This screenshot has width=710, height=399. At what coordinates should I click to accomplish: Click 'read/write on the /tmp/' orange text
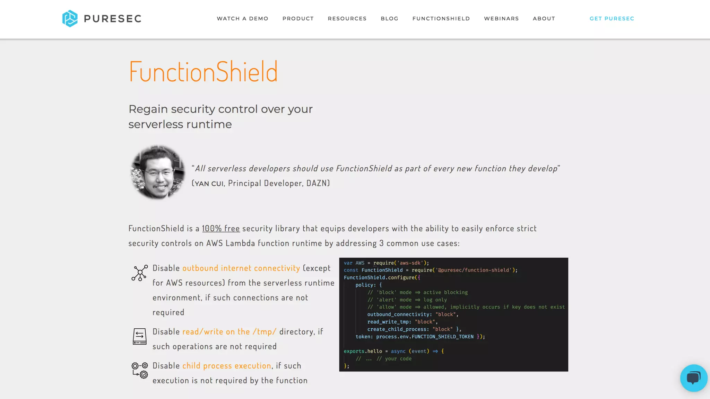pos(230,332)
